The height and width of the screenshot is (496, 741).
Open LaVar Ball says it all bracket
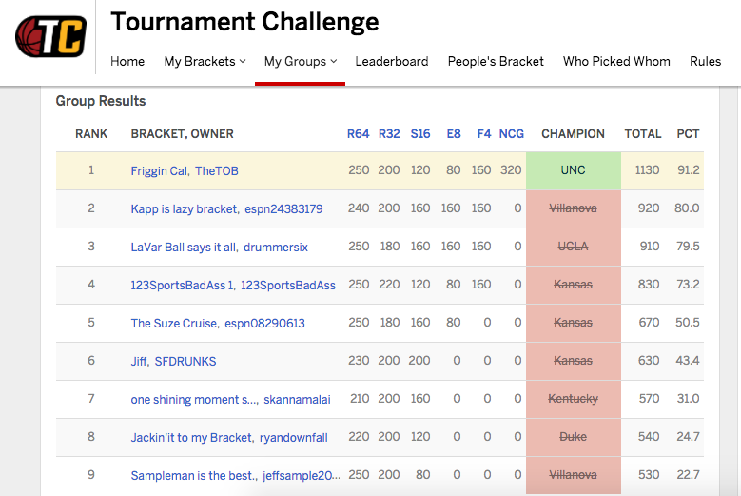tap(184, 247)
